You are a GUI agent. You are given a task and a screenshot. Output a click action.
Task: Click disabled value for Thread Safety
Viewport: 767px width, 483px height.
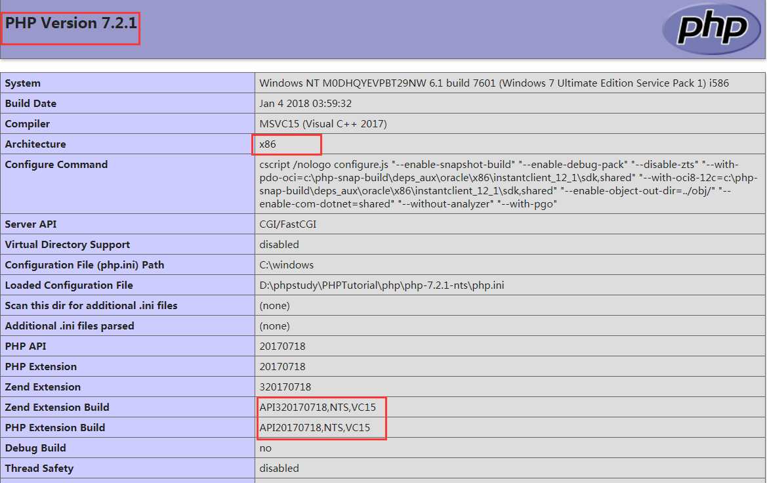(279, 469)
